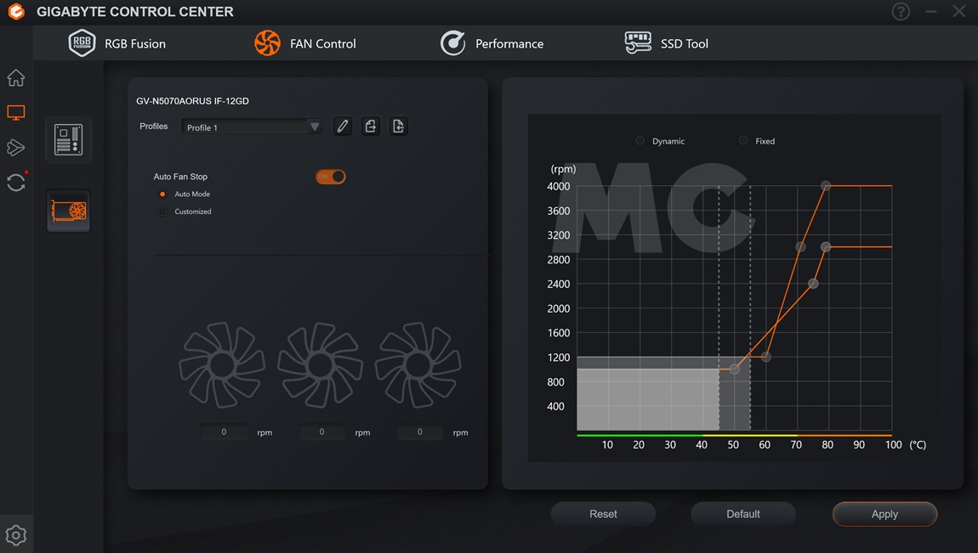Click the first fan graphic
The width and height of the screenshot is (978, 553).
coord(222,365)
